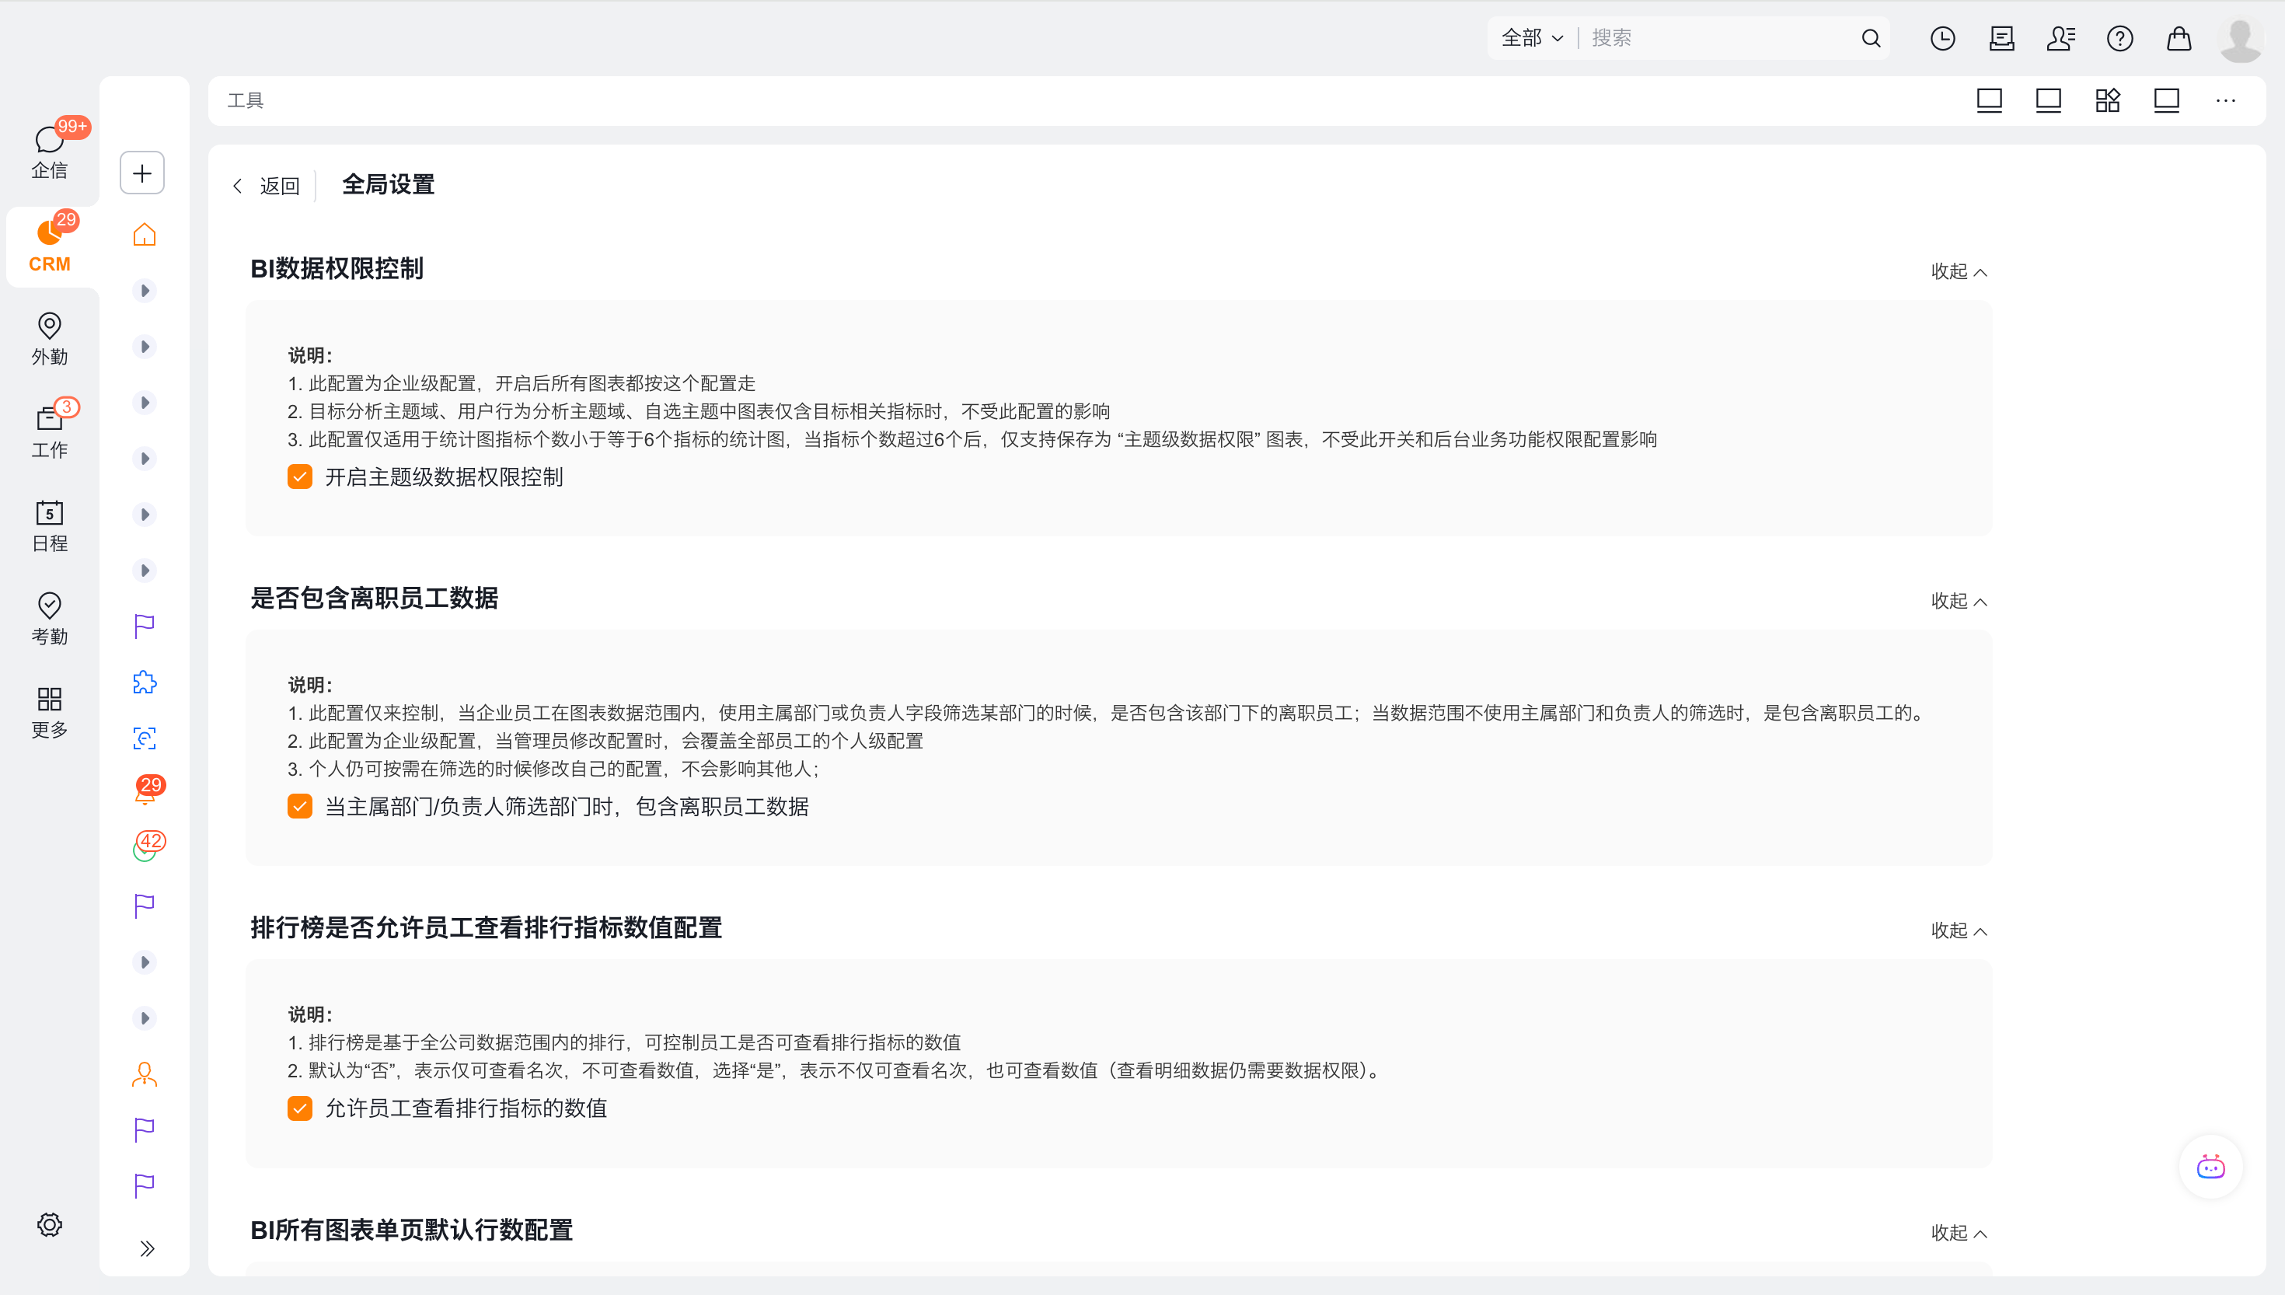Click the plus add button in sidebar
The height and width of the screenshot is (1295, 2285).
coord(142,173)
